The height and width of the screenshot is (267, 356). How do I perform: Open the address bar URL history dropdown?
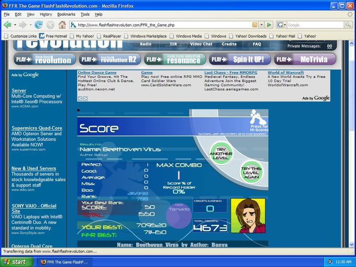[262, 25]
